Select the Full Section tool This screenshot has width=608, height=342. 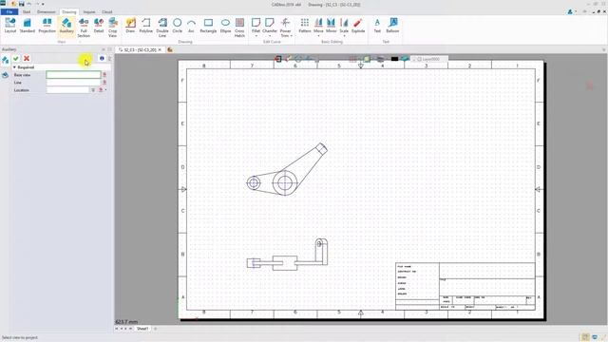[84, 28]
